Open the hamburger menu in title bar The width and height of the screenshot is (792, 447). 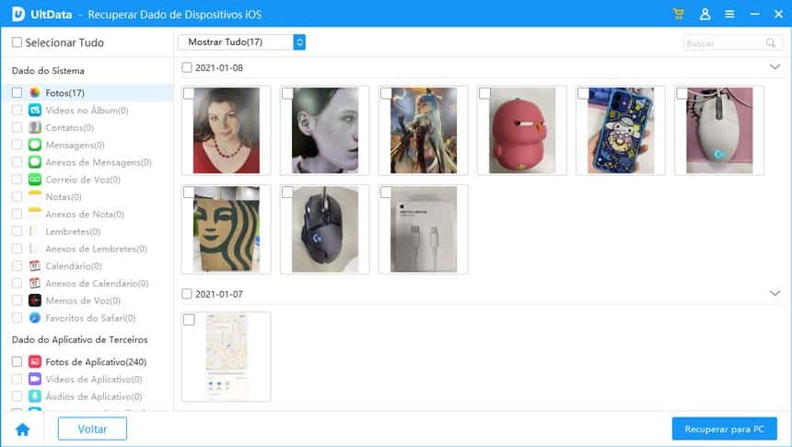click(729, 15)
